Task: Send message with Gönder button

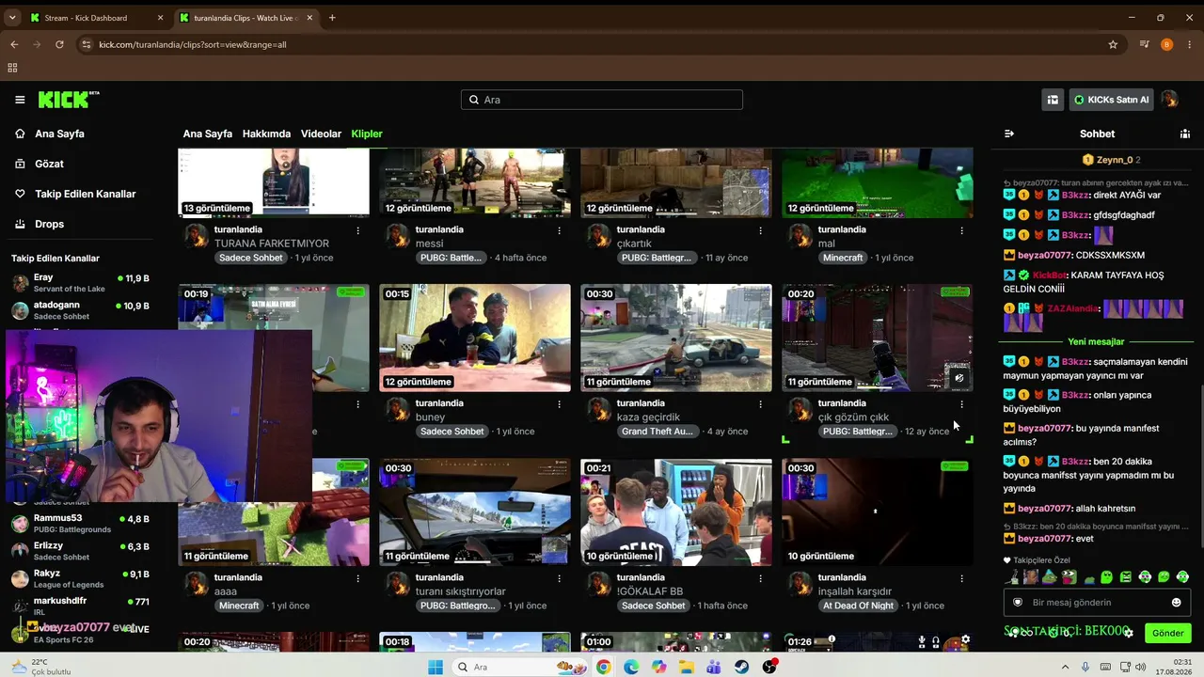Action: [x=1167, y=633]
